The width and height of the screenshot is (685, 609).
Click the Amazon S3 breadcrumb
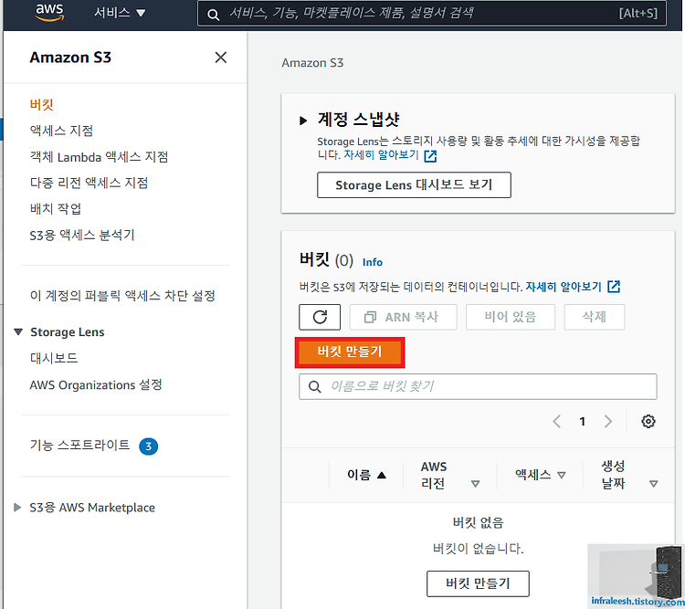tap(312, 63)
